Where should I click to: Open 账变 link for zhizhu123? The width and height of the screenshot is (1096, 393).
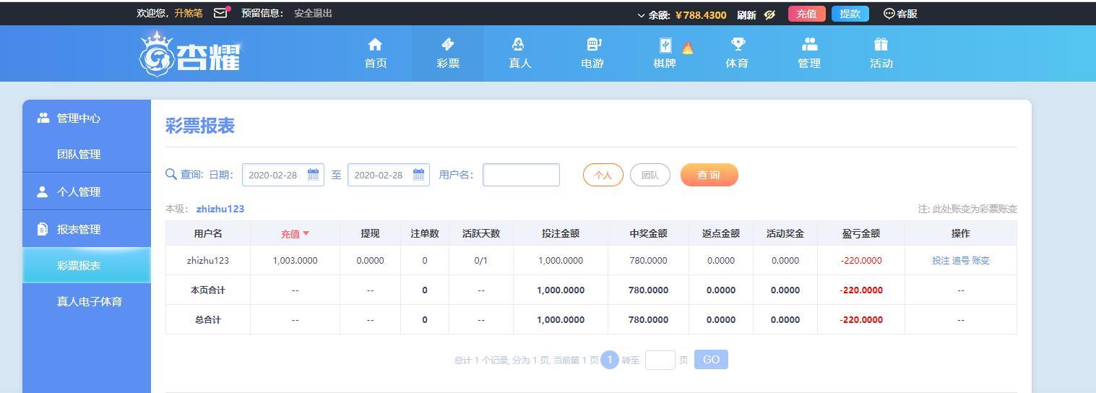click(980, 261)
